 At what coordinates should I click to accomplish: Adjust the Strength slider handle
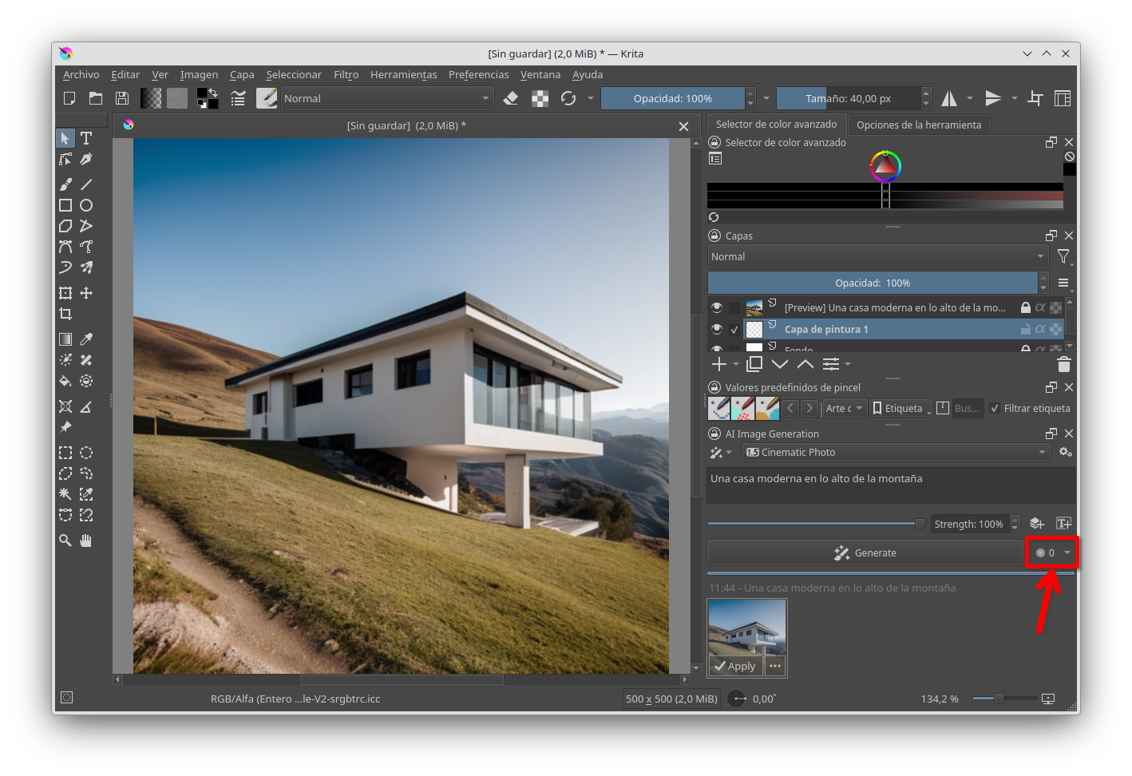pos(920,524)
